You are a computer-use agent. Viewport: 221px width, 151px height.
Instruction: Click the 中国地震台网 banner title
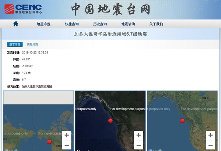pyautogui.click(x=110, y=9)
